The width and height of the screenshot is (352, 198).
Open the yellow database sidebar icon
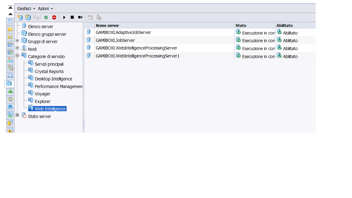coord(10,123)
